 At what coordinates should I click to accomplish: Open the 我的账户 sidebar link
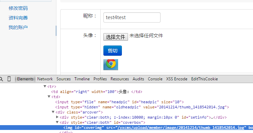click(x=18, y=27)
